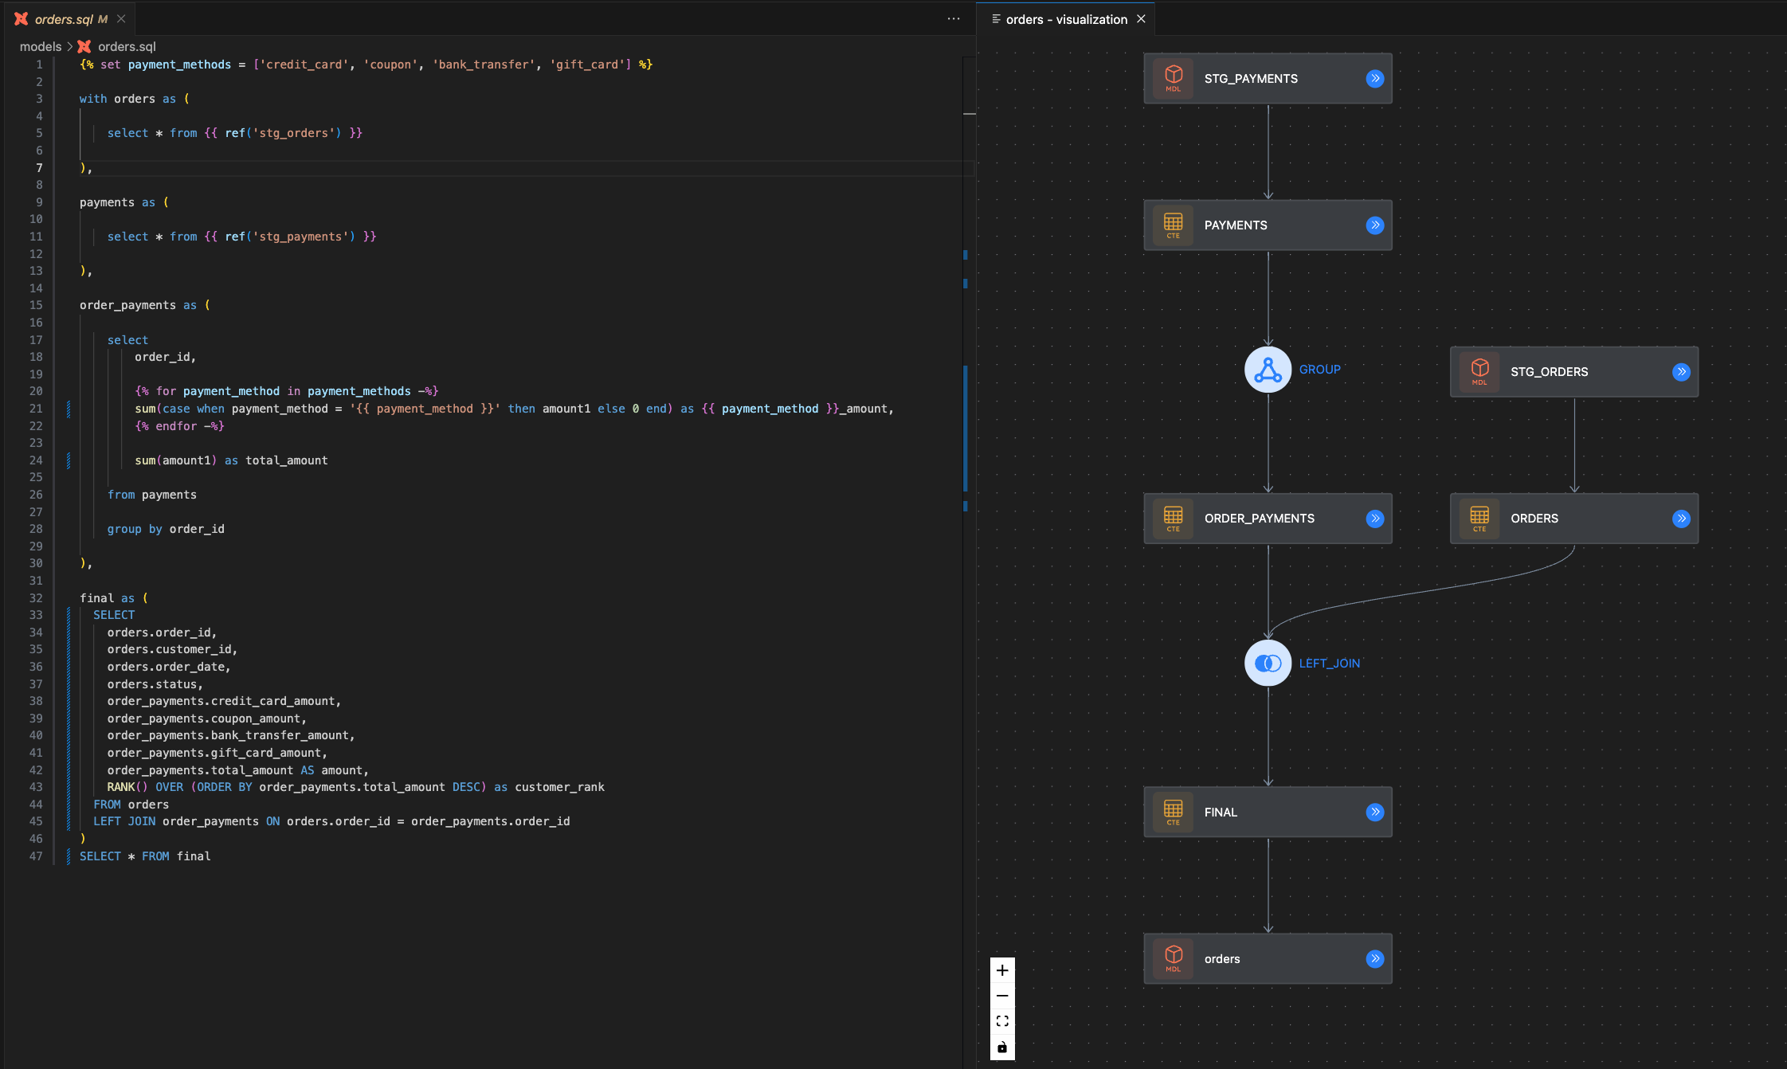Fit the graph to view
Viewport: 1787px width, 1069px height.
point(1002,1021)
